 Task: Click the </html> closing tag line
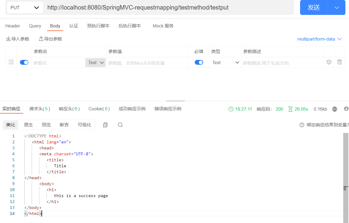pyautogui.click(x=33, y=213)
